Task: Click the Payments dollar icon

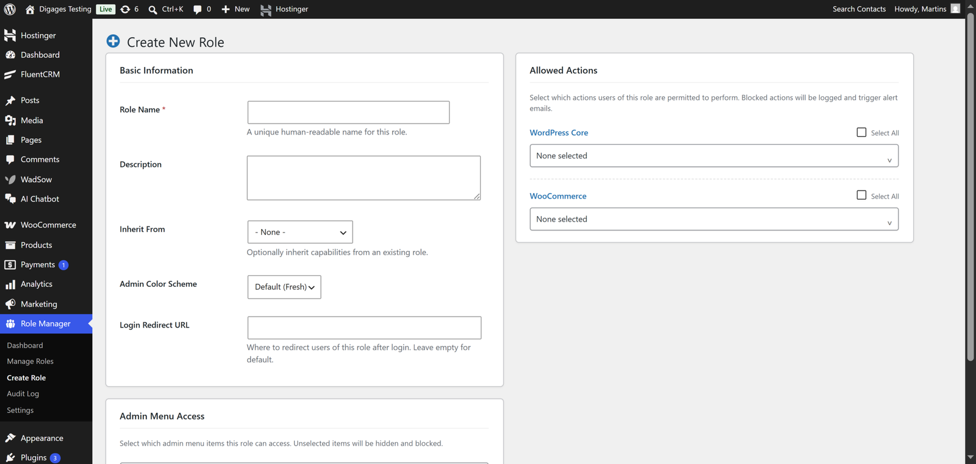Action: click(x=10, y=265)
